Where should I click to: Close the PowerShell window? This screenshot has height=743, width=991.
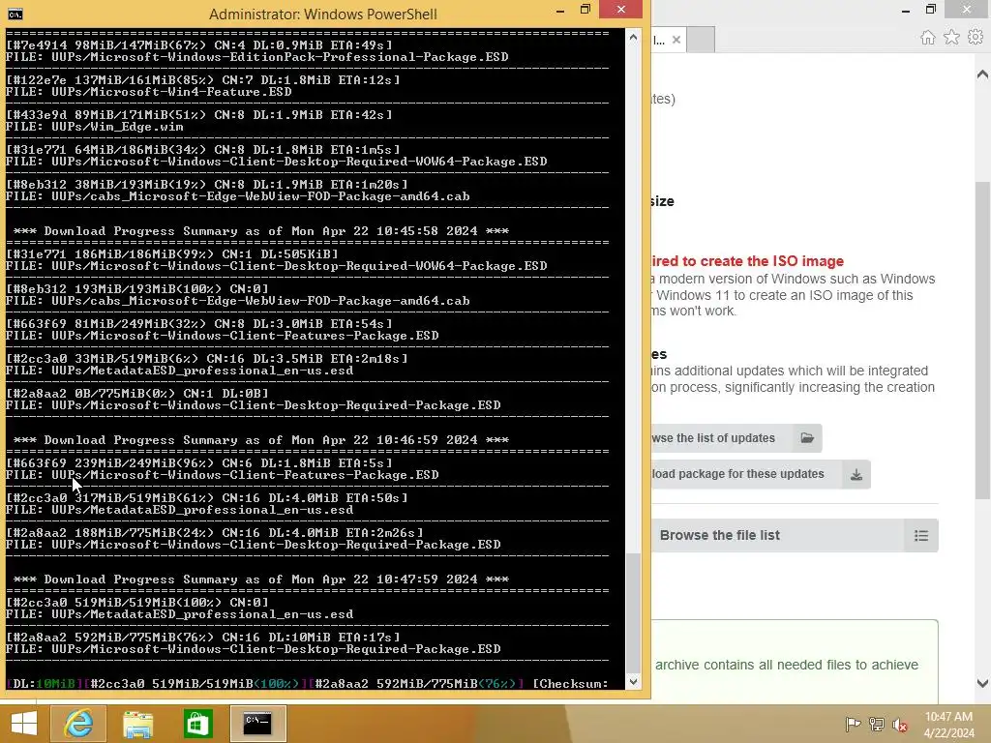(x=620, y=10)
